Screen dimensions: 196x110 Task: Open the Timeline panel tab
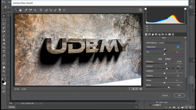[x=12, y=107]
